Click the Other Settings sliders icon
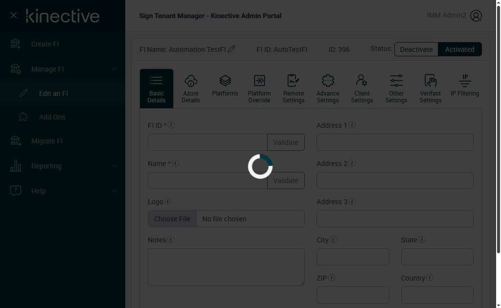 point(396,81)
